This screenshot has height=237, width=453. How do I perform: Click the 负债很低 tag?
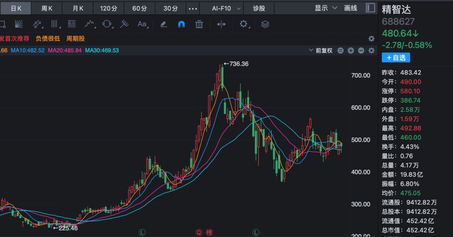[x=48, y=39]
